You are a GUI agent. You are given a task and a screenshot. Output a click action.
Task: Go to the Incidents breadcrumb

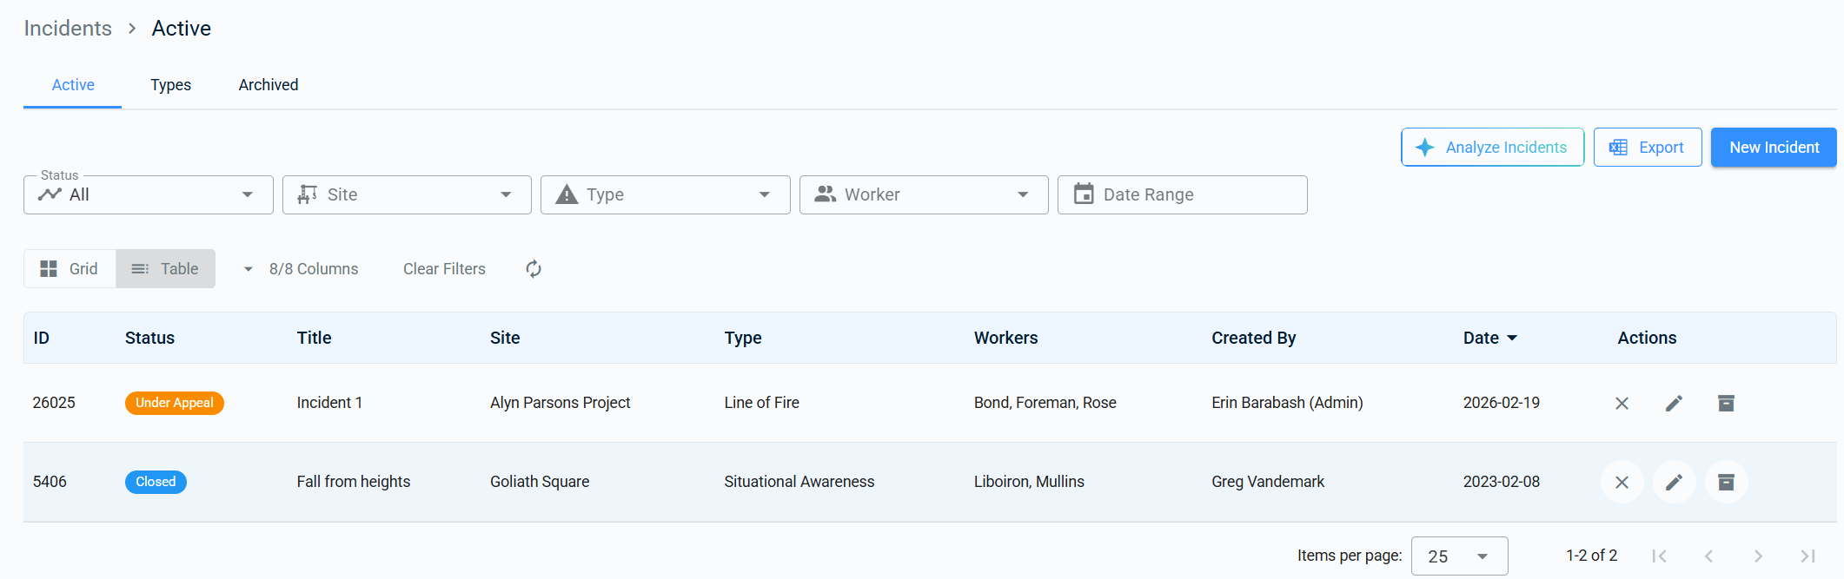[x=68, y=29]
